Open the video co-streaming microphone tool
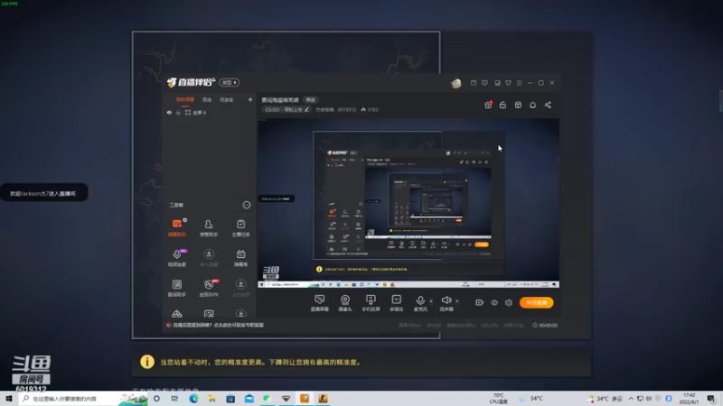The width and height of the screenshot is (723, 406). tap(177, 257)
